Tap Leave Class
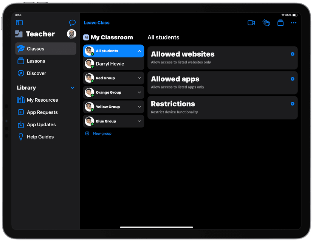The image size is (313, 242). click(96, 23)
